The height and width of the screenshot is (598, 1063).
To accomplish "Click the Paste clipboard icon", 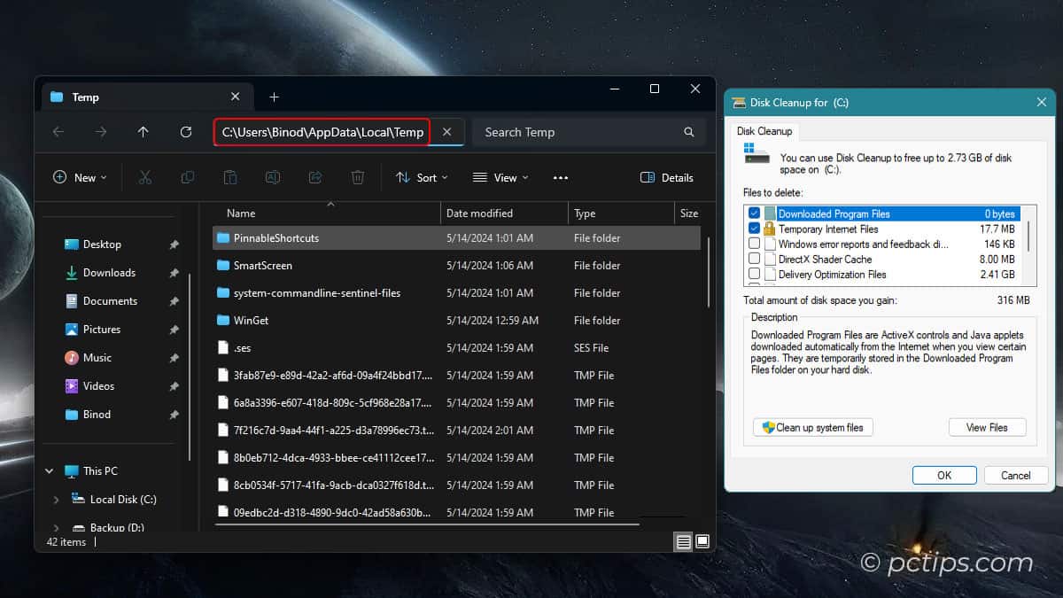I will (230, 177).
